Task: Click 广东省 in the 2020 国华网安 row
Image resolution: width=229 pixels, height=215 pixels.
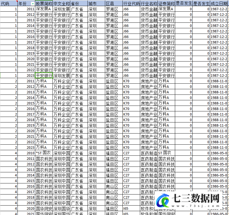Action: pos(79,208)
